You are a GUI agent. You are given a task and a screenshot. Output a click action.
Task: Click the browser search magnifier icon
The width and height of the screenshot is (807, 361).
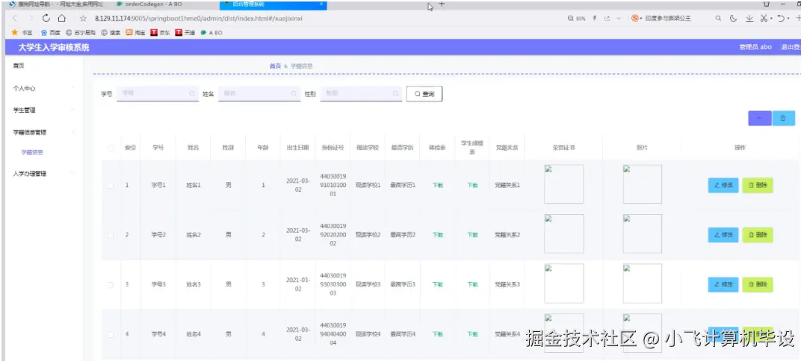pyautogui.click(x=719, y=19)
